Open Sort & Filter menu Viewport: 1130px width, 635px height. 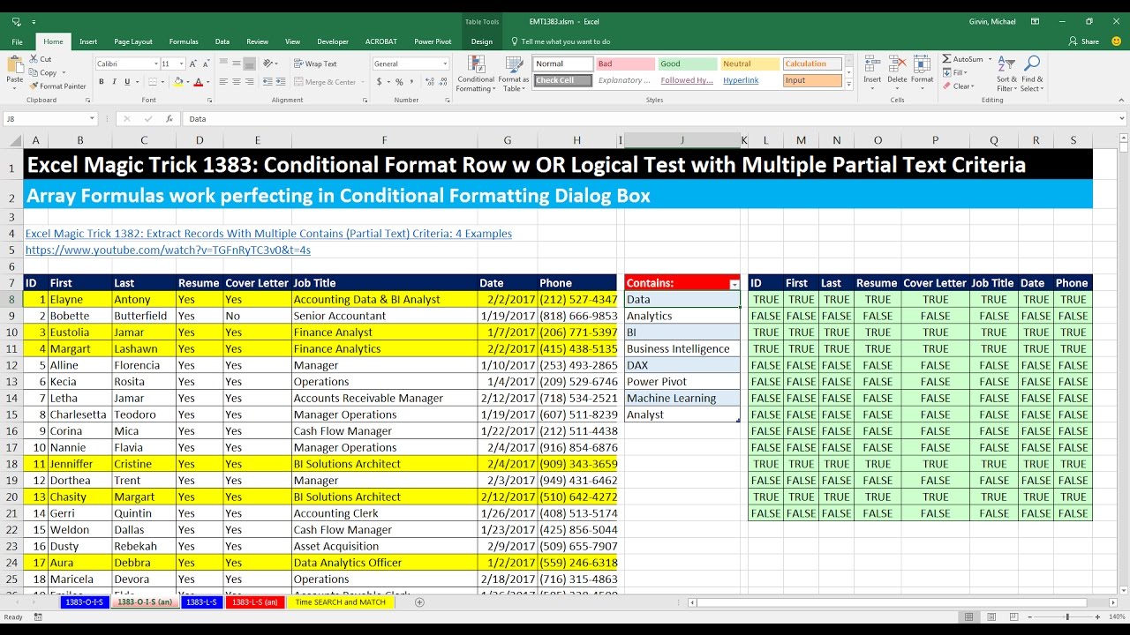click(x=1006, y=74)
